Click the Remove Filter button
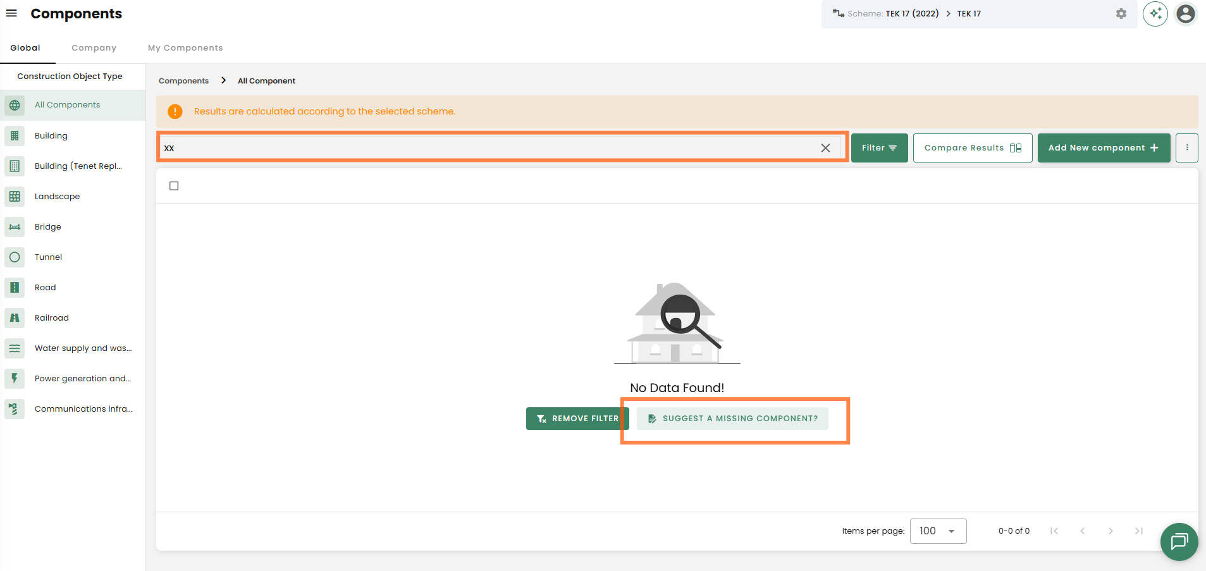Screen dimensions: 1206x571 pyautogui.click(x=577, y=419)
